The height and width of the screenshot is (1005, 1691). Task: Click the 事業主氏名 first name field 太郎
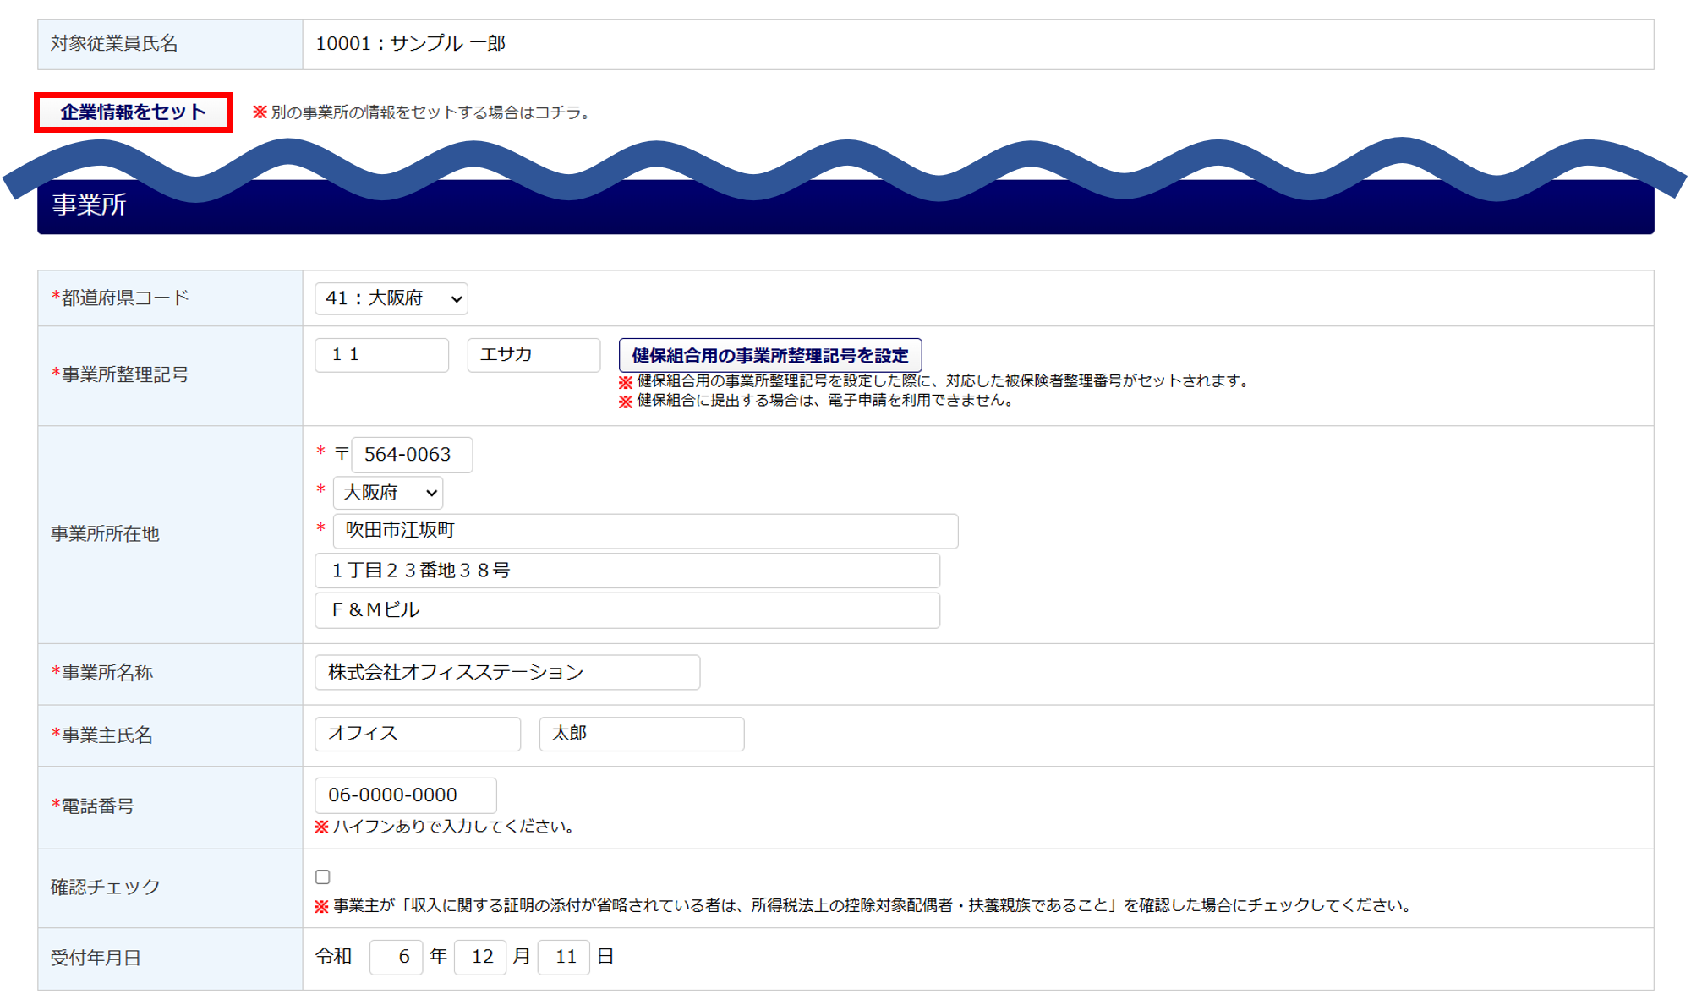coord(641,734)
